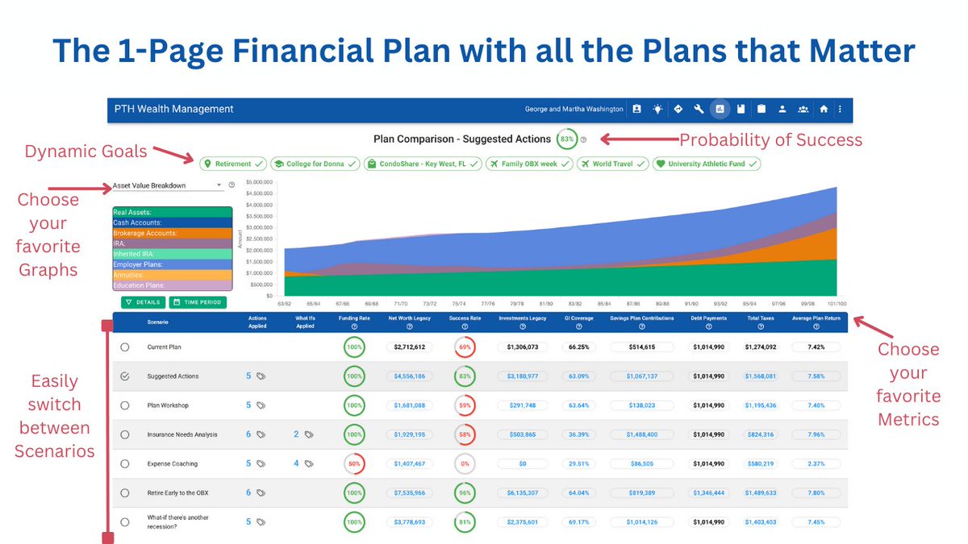Image resolution: width=968 pixels, height=544 pixels.
Task: Click help icon under Net Worth Legacy header
Action: pos(410,326)
